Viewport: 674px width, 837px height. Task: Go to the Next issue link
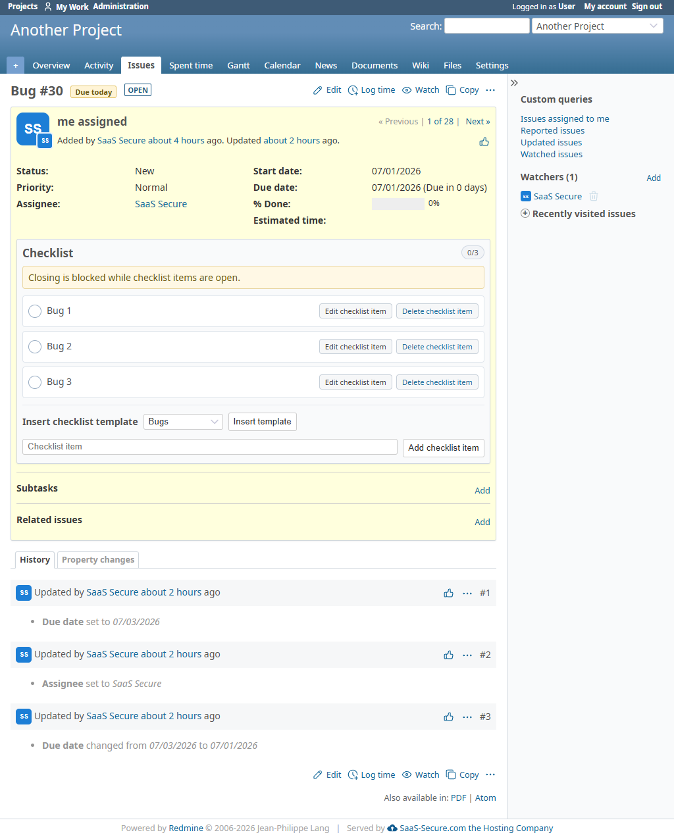tap(478, 122)
